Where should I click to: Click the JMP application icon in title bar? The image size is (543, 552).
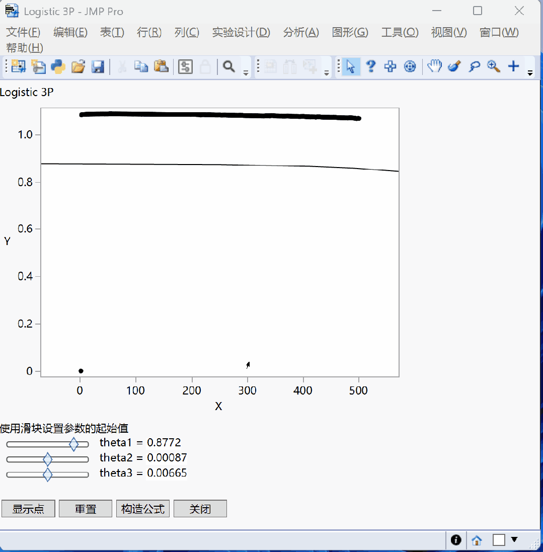pyautogui.click(x=12, y=11)
